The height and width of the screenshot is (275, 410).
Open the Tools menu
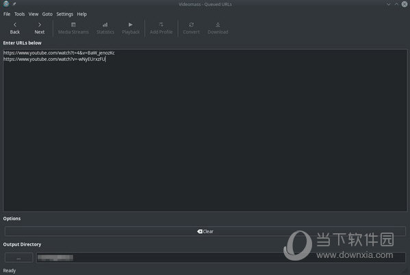[x=19, y=14]
